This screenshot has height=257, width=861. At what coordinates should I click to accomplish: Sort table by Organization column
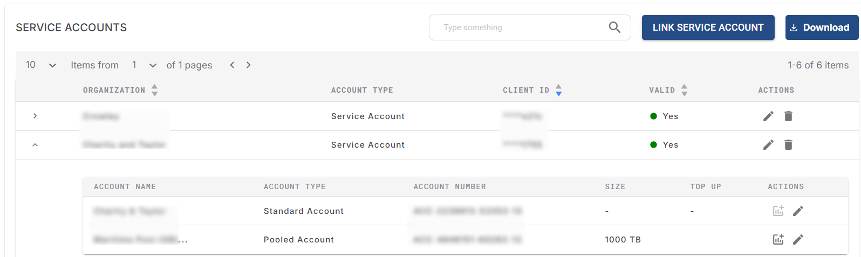coord(154,90)
